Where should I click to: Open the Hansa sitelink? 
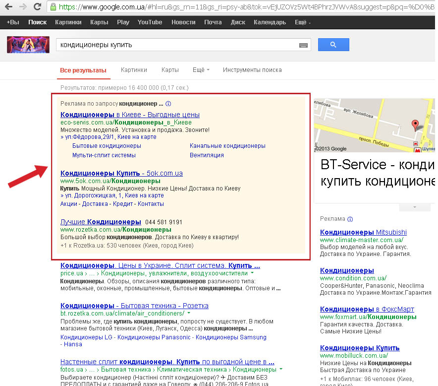coord(73,344)
